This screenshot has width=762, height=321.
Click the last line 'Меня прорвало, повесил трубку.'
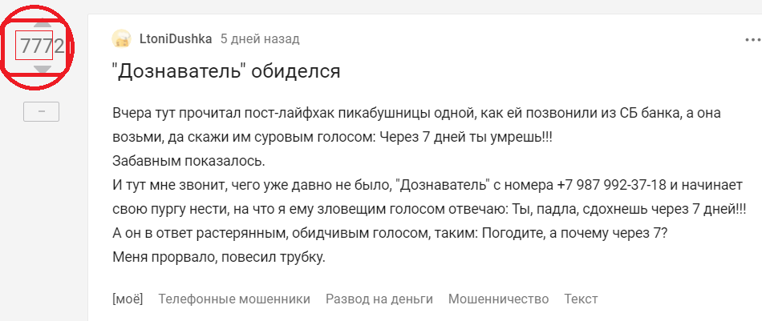click(x=218, y=258)
